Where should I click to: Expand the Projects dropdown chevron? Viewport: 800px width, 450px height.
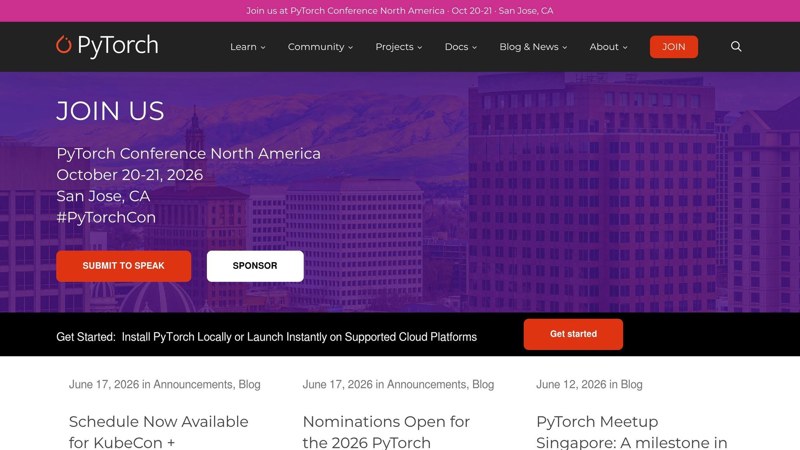click(x=420, y=48)
